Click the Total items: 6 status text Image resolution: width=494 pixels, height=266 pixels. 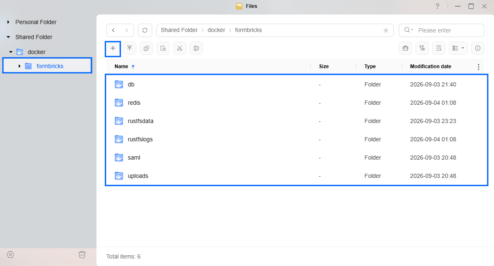123,256
